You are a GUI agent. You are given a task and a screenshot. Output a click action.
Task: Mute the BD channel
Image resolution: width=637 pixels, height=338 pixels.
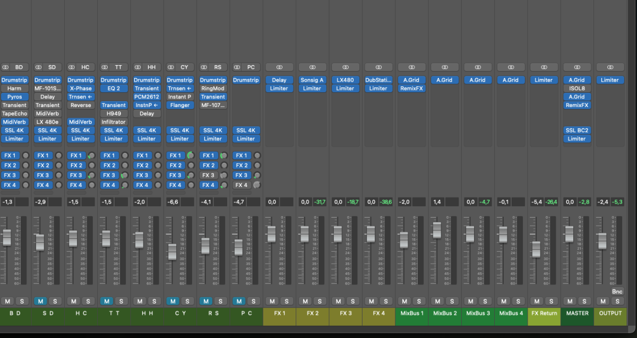tap(7, 301)
